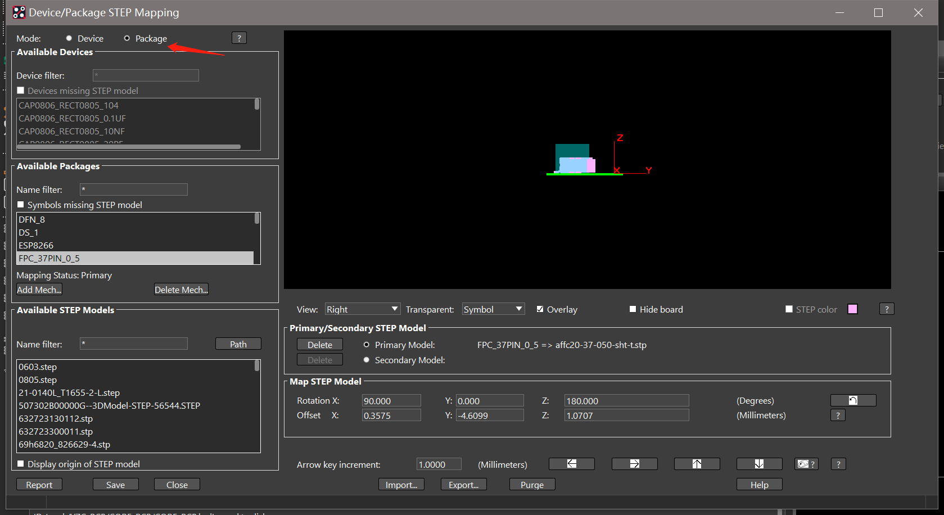Open help next to arrow key controls

click(x=838, y=464)
